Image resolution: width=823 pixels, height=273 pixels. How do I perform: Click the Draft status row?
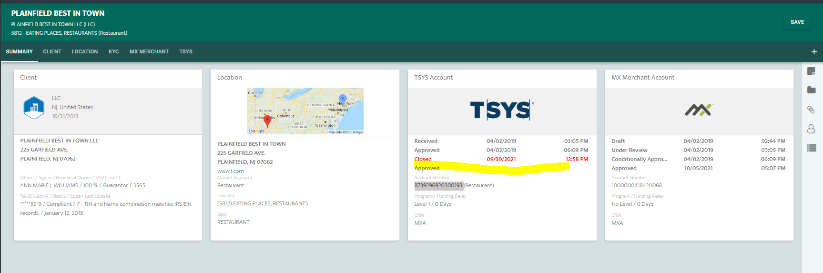[x=699, y=141]
